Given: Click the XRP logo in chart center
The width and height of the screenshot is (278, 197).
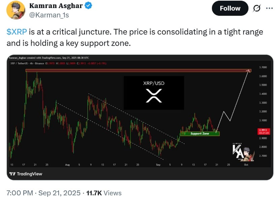Looking at the screenshot, I should (154, 96).
